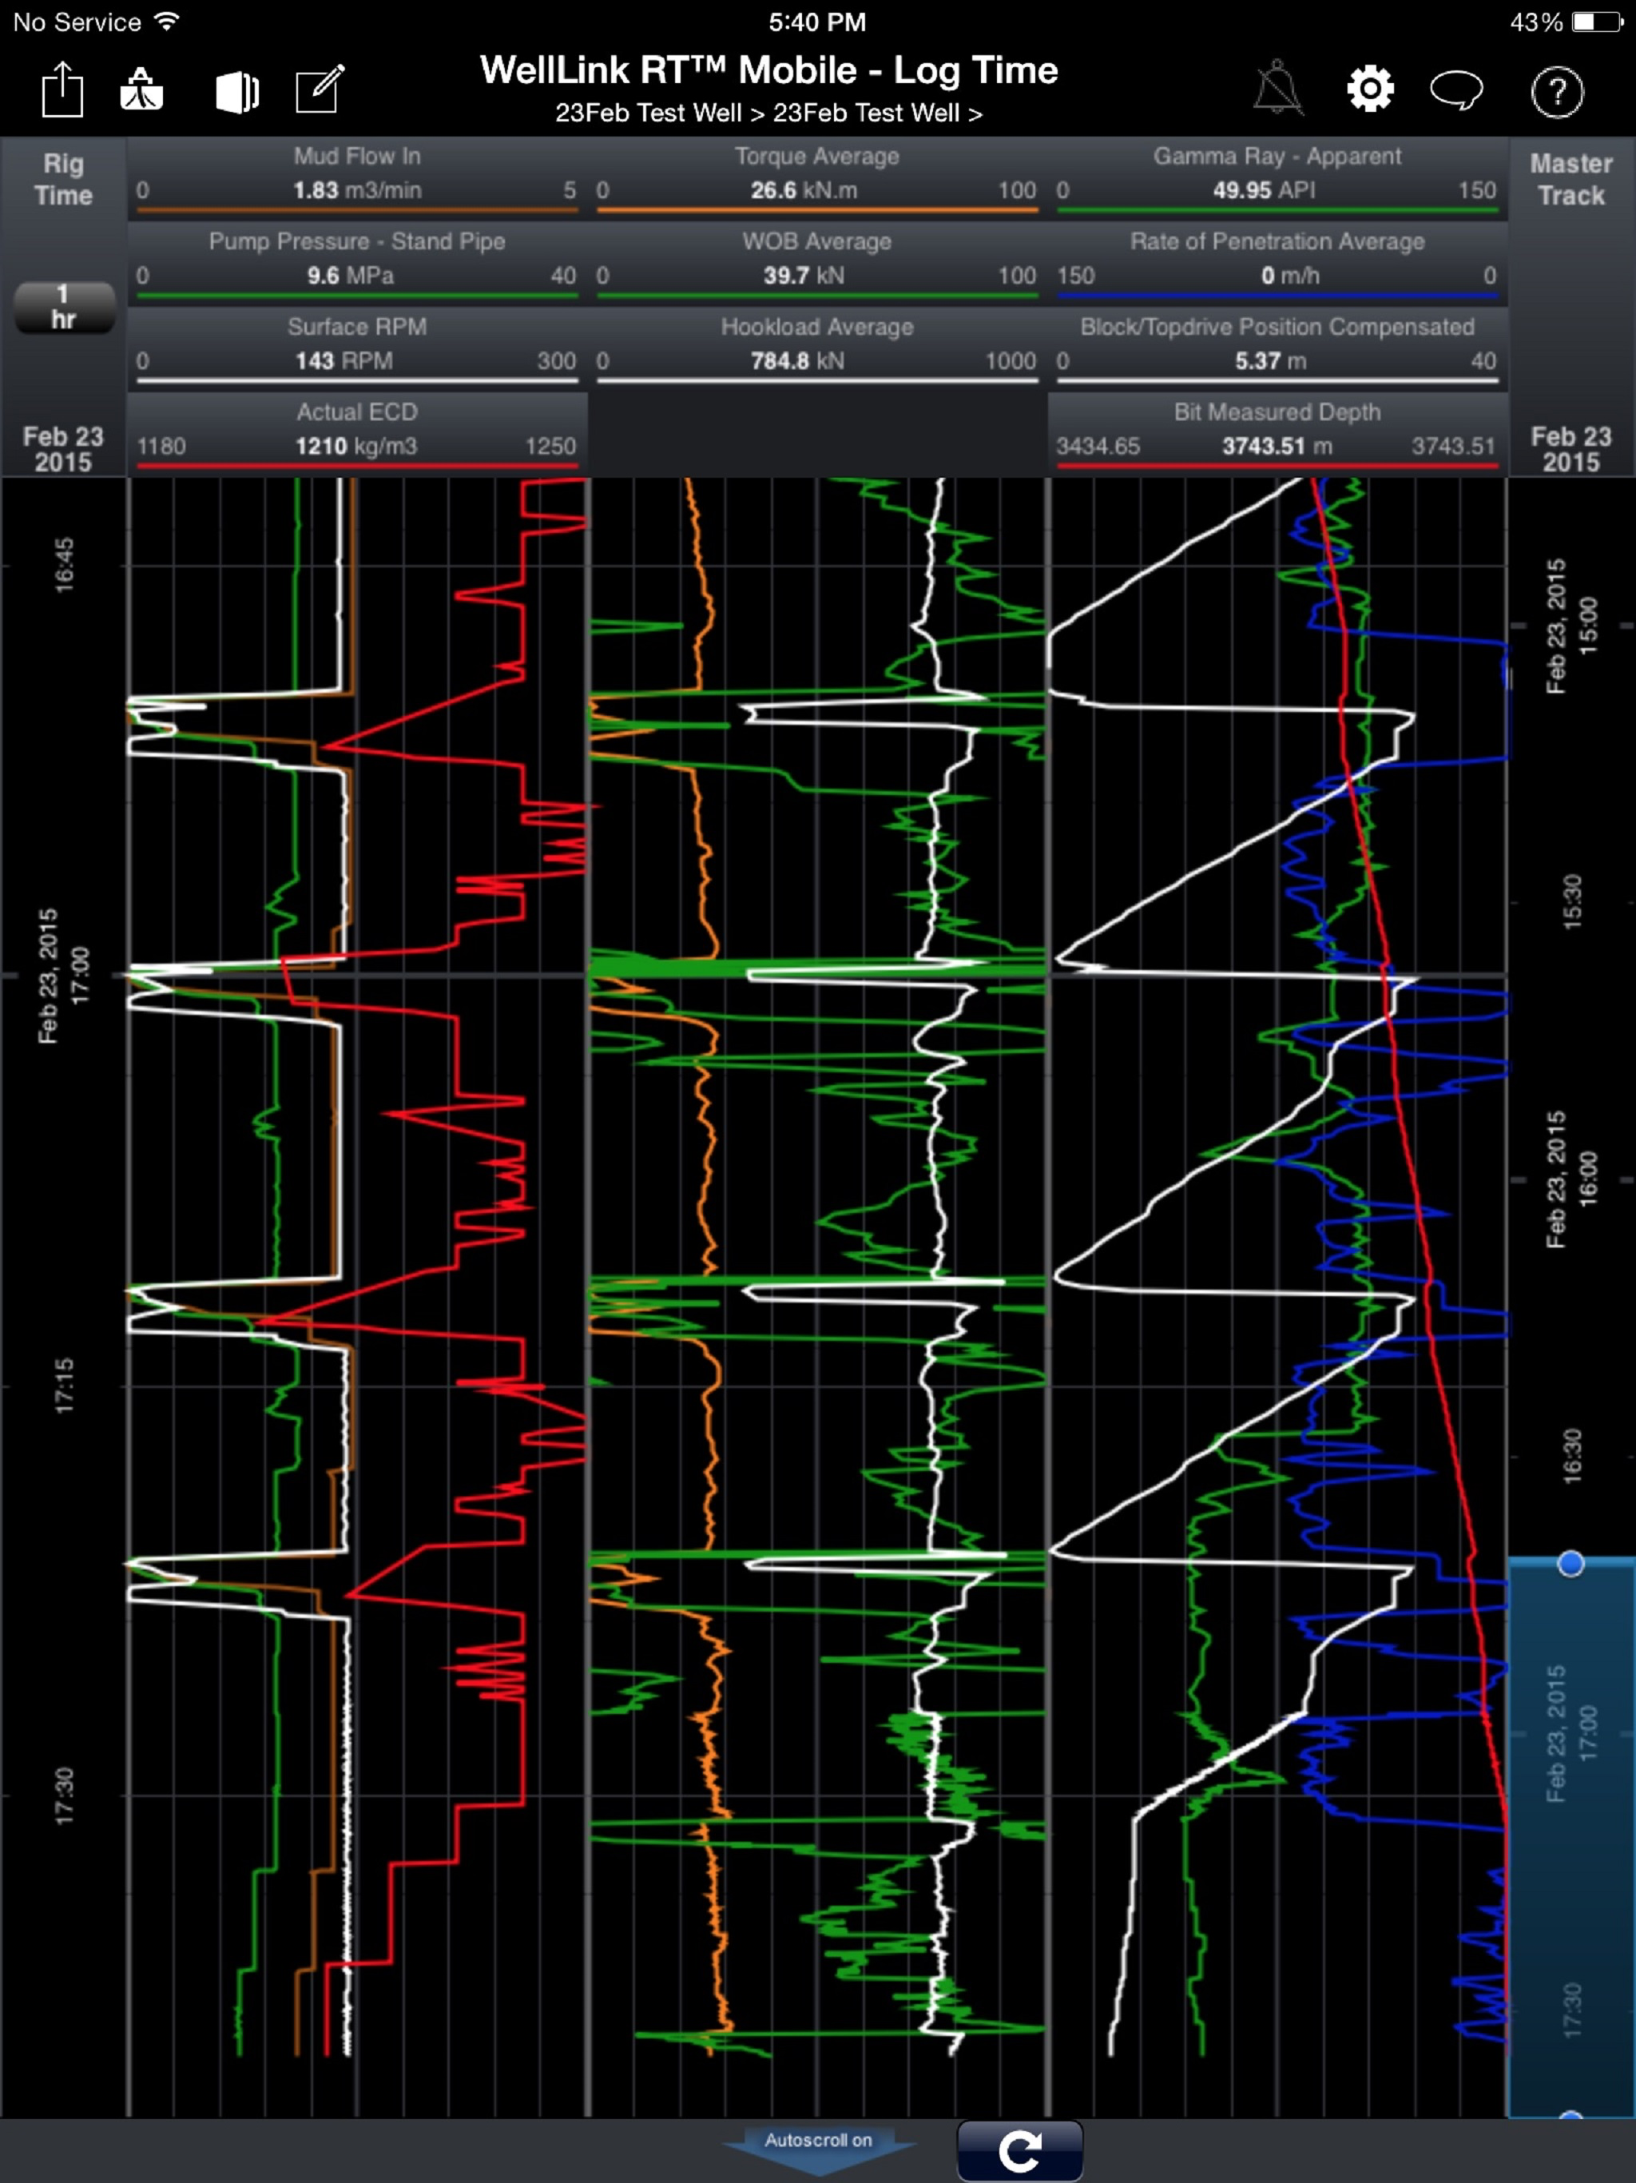Tap the 143 RPM value

344,361
